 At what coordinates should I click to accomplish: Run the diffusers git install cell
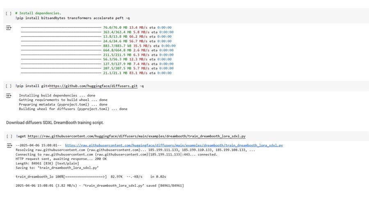9,86
